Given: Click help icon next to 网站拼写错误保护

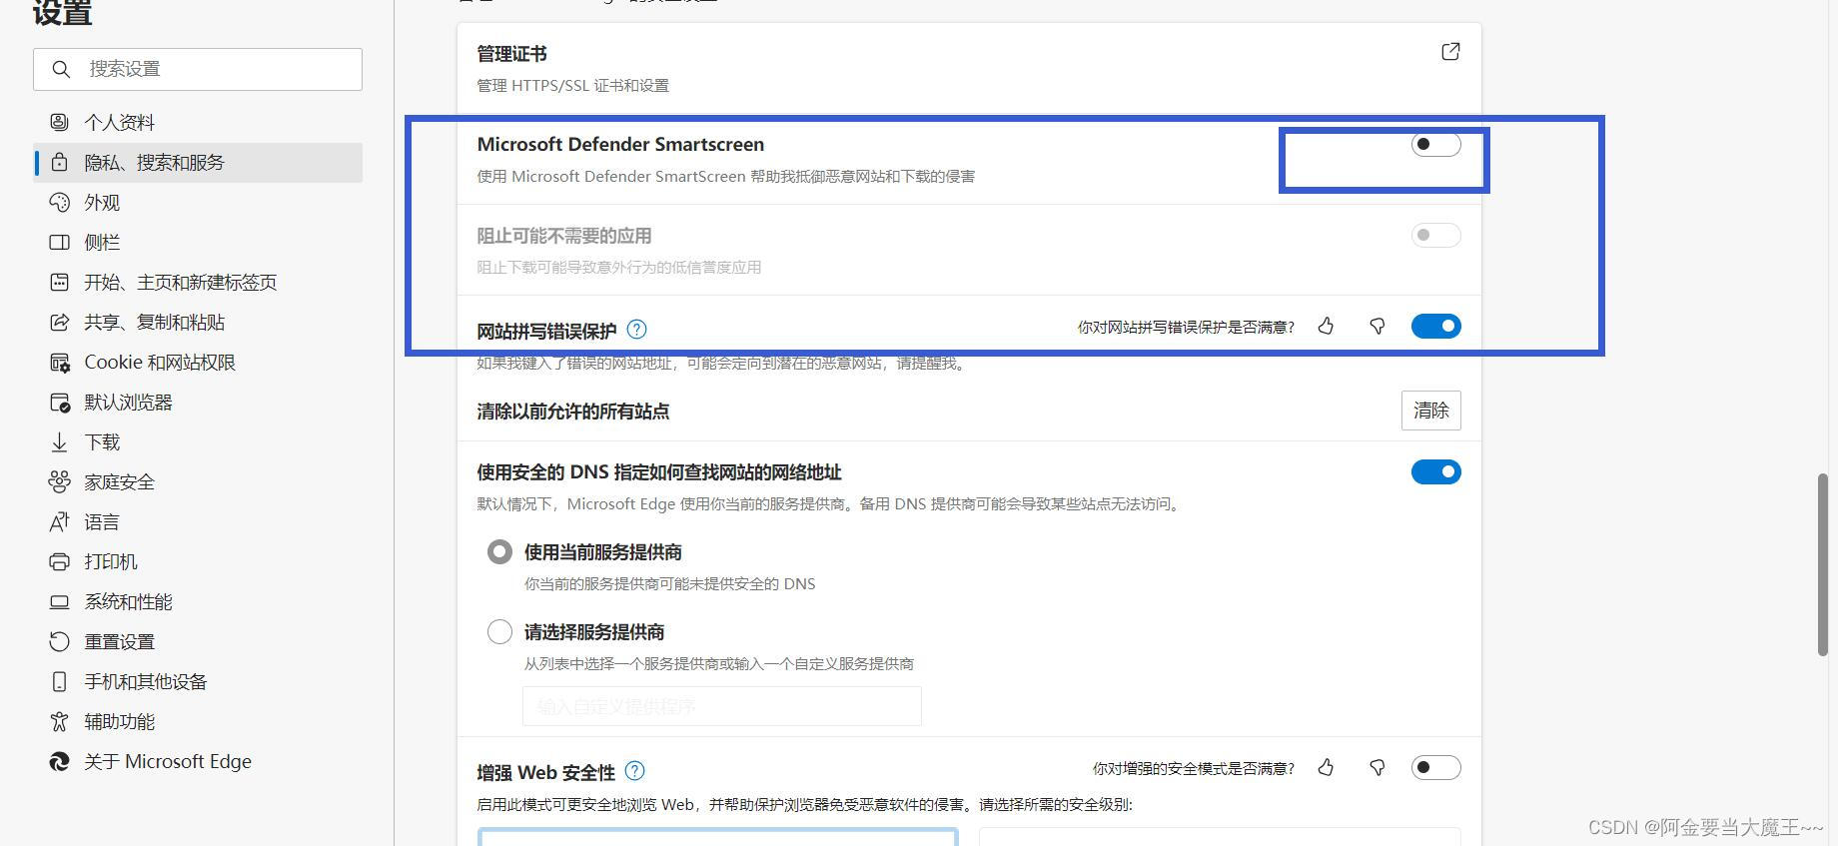Looking at the screenshot, I should 636,329.
